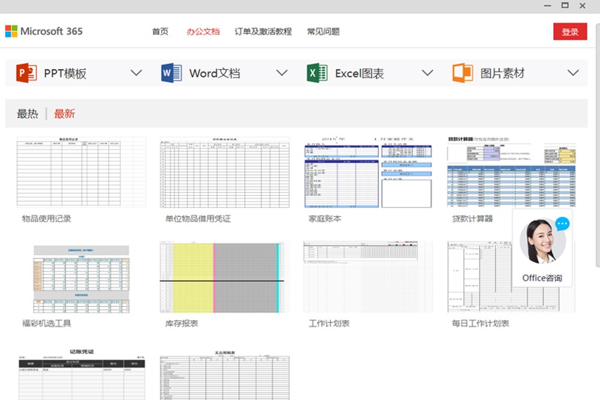Image resolution: width=600 pixels, height=400 pixels.
Task: Open the 常见问题 menu item
Action: coord(325,31)
